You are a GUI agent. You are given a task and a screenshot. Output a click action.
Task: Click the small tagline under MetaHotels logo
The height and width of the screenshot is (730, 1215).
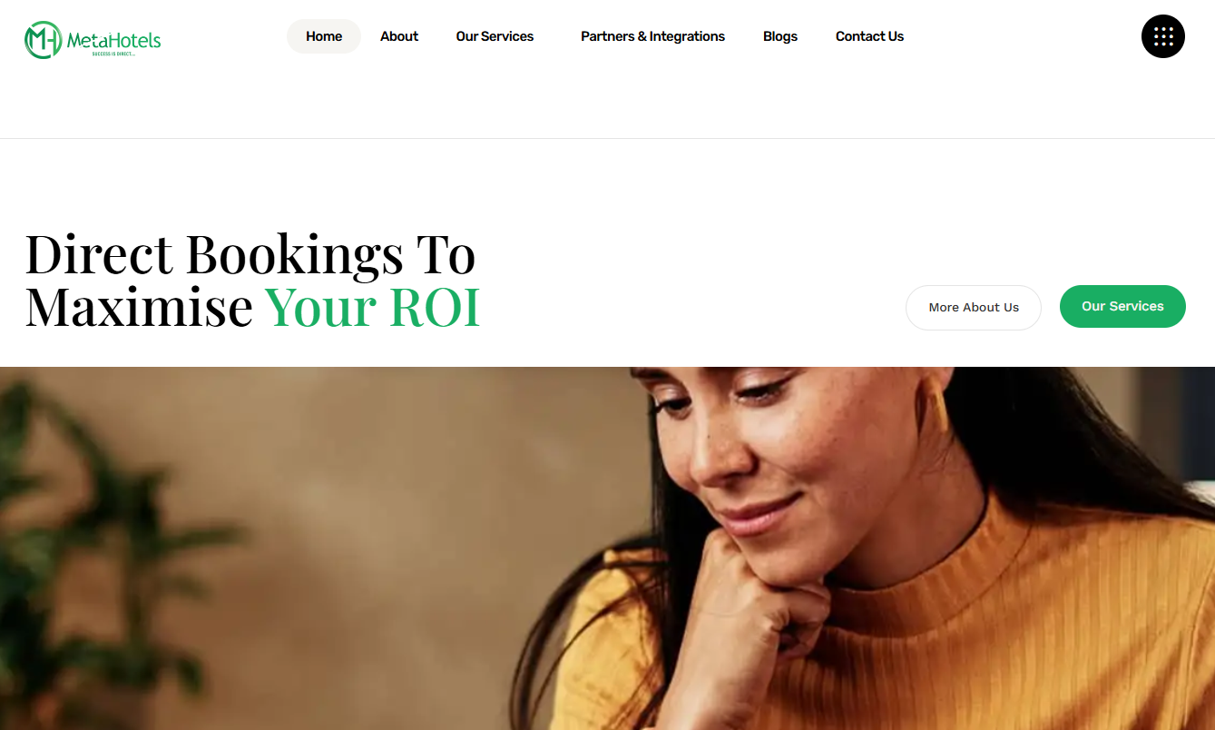point(113,54)
